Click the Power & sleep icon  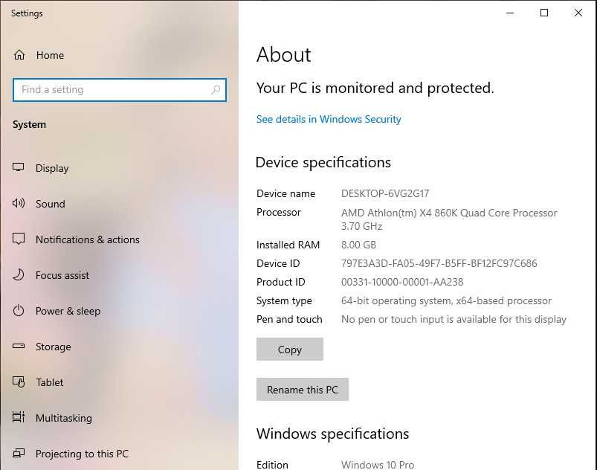[19, 311]
